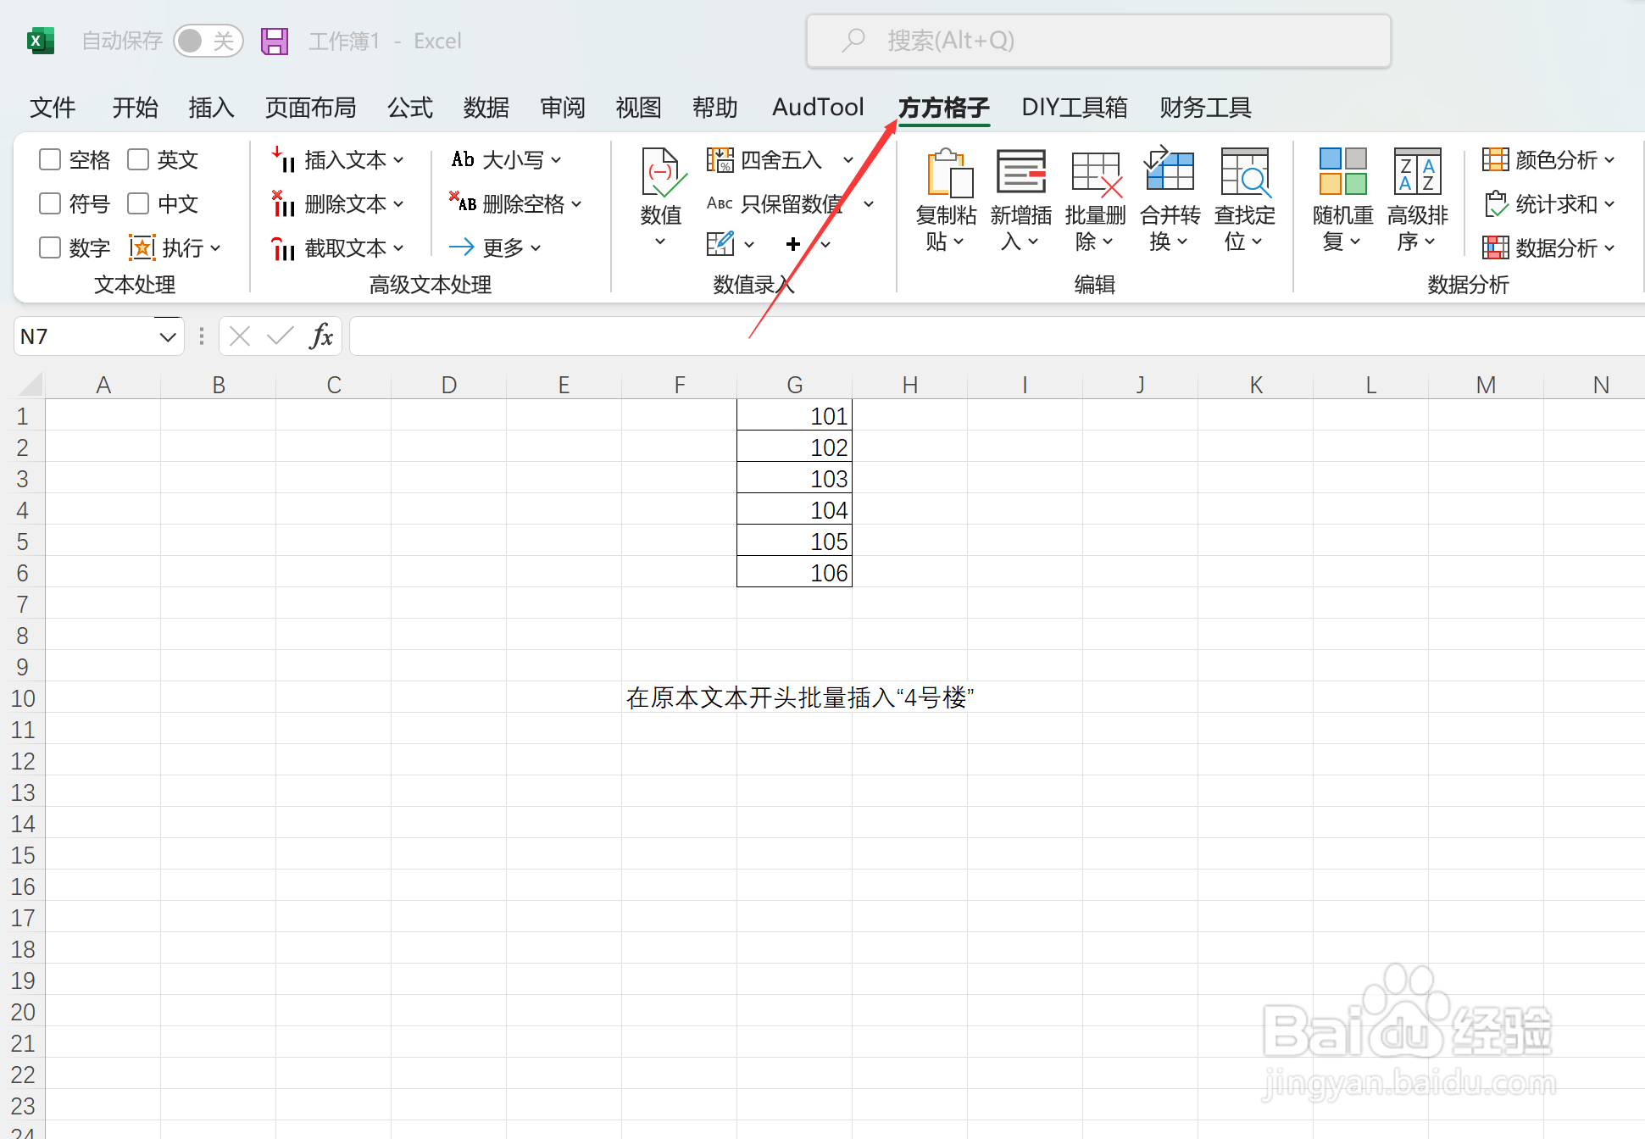Check the 英文 checkbox
Image resolution: width=1645 pixels, height=1139 pixels.
[138, 159]
